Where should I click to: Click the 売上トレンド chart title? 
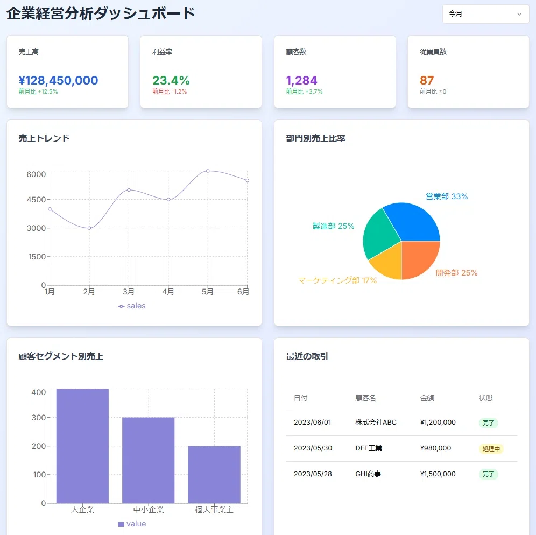44,138
